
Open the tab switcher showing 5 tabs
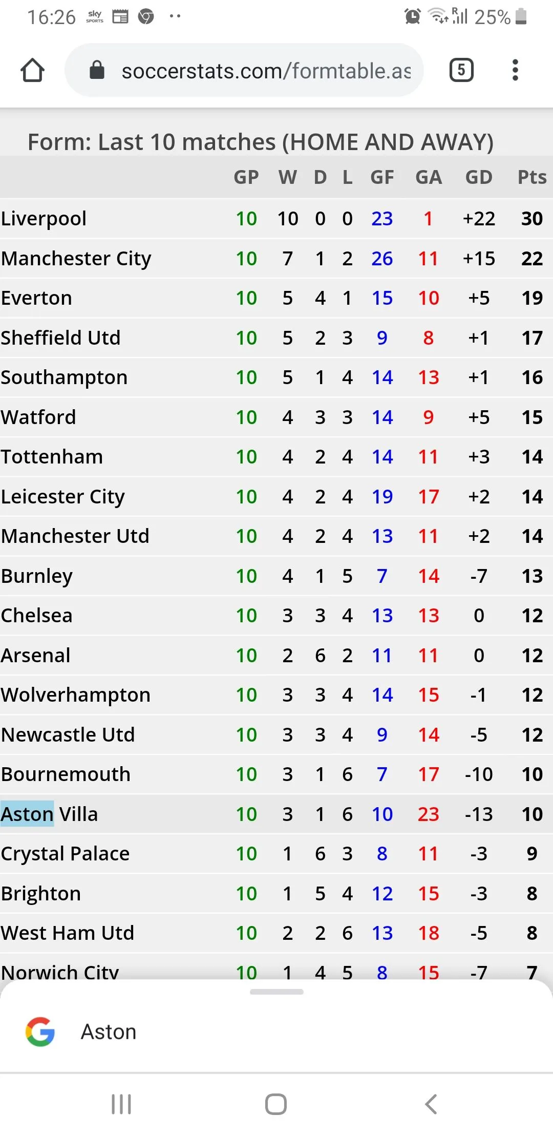(461, 70)
